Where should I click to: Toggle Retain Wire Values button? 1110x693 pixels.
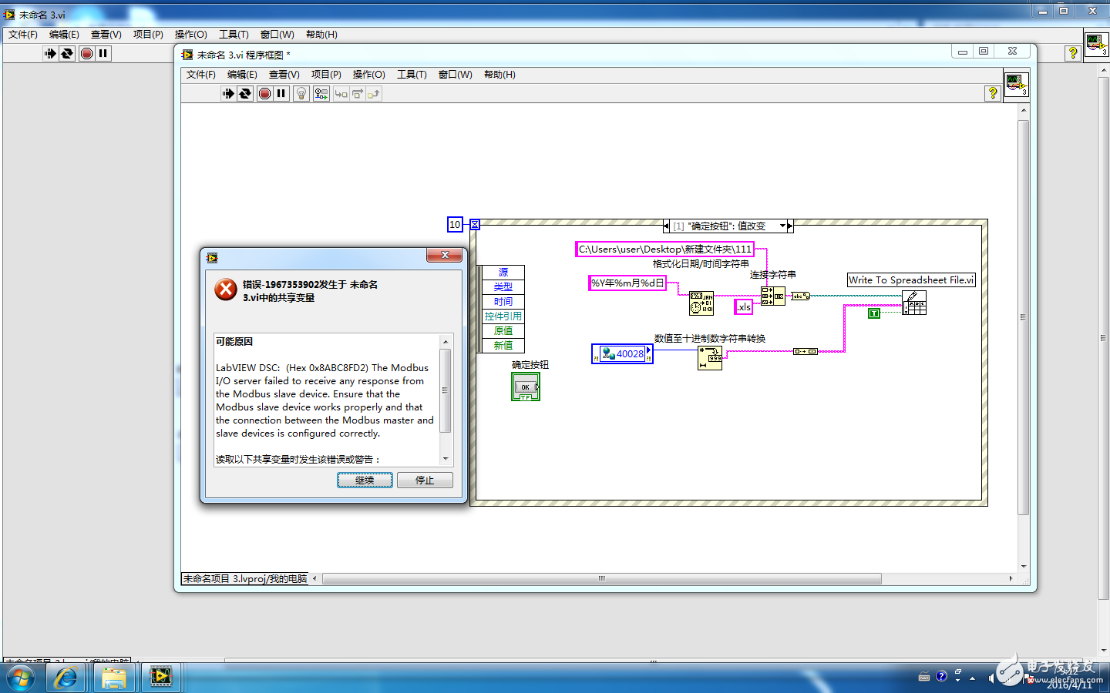click(x=321, y=94)
